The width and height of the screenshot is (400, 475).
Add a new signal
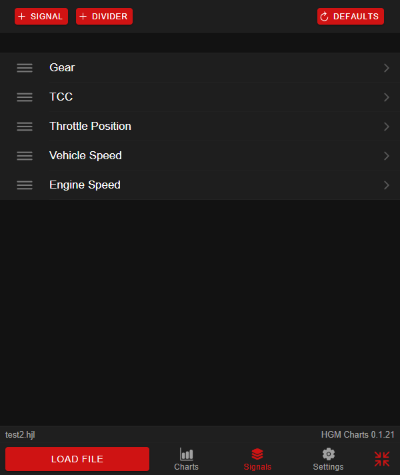coord(41,17)
